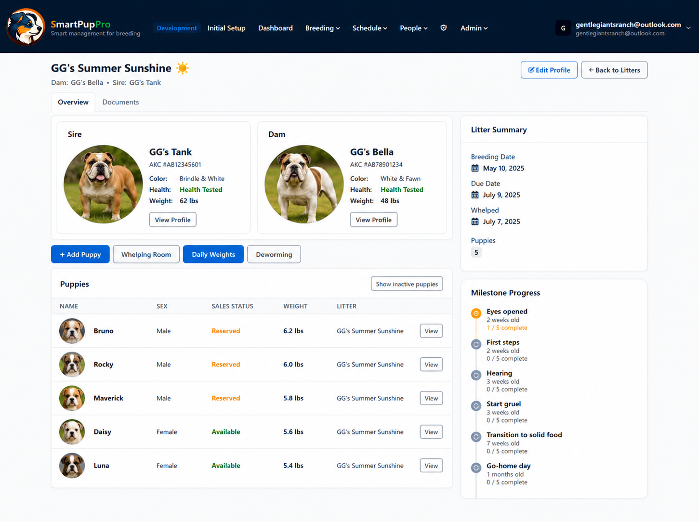Click the NAME column header

pyautogui.click(x=69, y=306)
